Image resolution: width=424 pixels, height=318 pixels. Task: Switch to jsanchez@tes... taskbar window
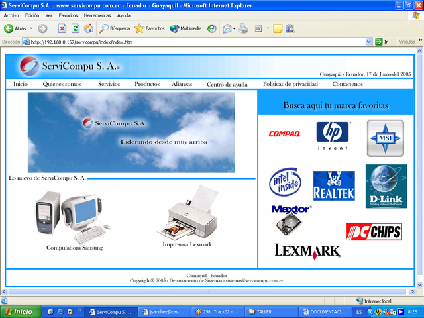click(164, 312)
